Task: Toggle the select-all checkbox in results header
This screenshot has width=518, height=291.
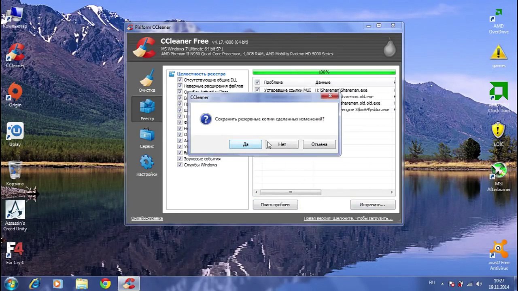Action: point(257,82)
